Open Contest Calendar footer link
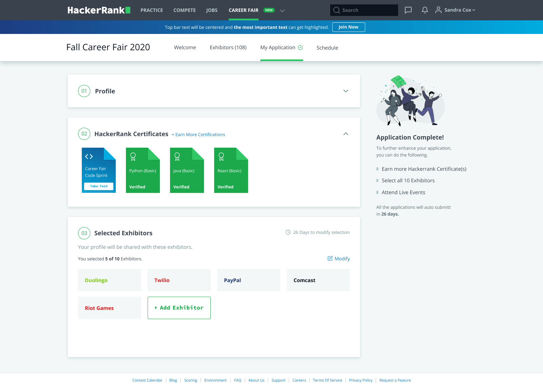 tap(147, 380)
